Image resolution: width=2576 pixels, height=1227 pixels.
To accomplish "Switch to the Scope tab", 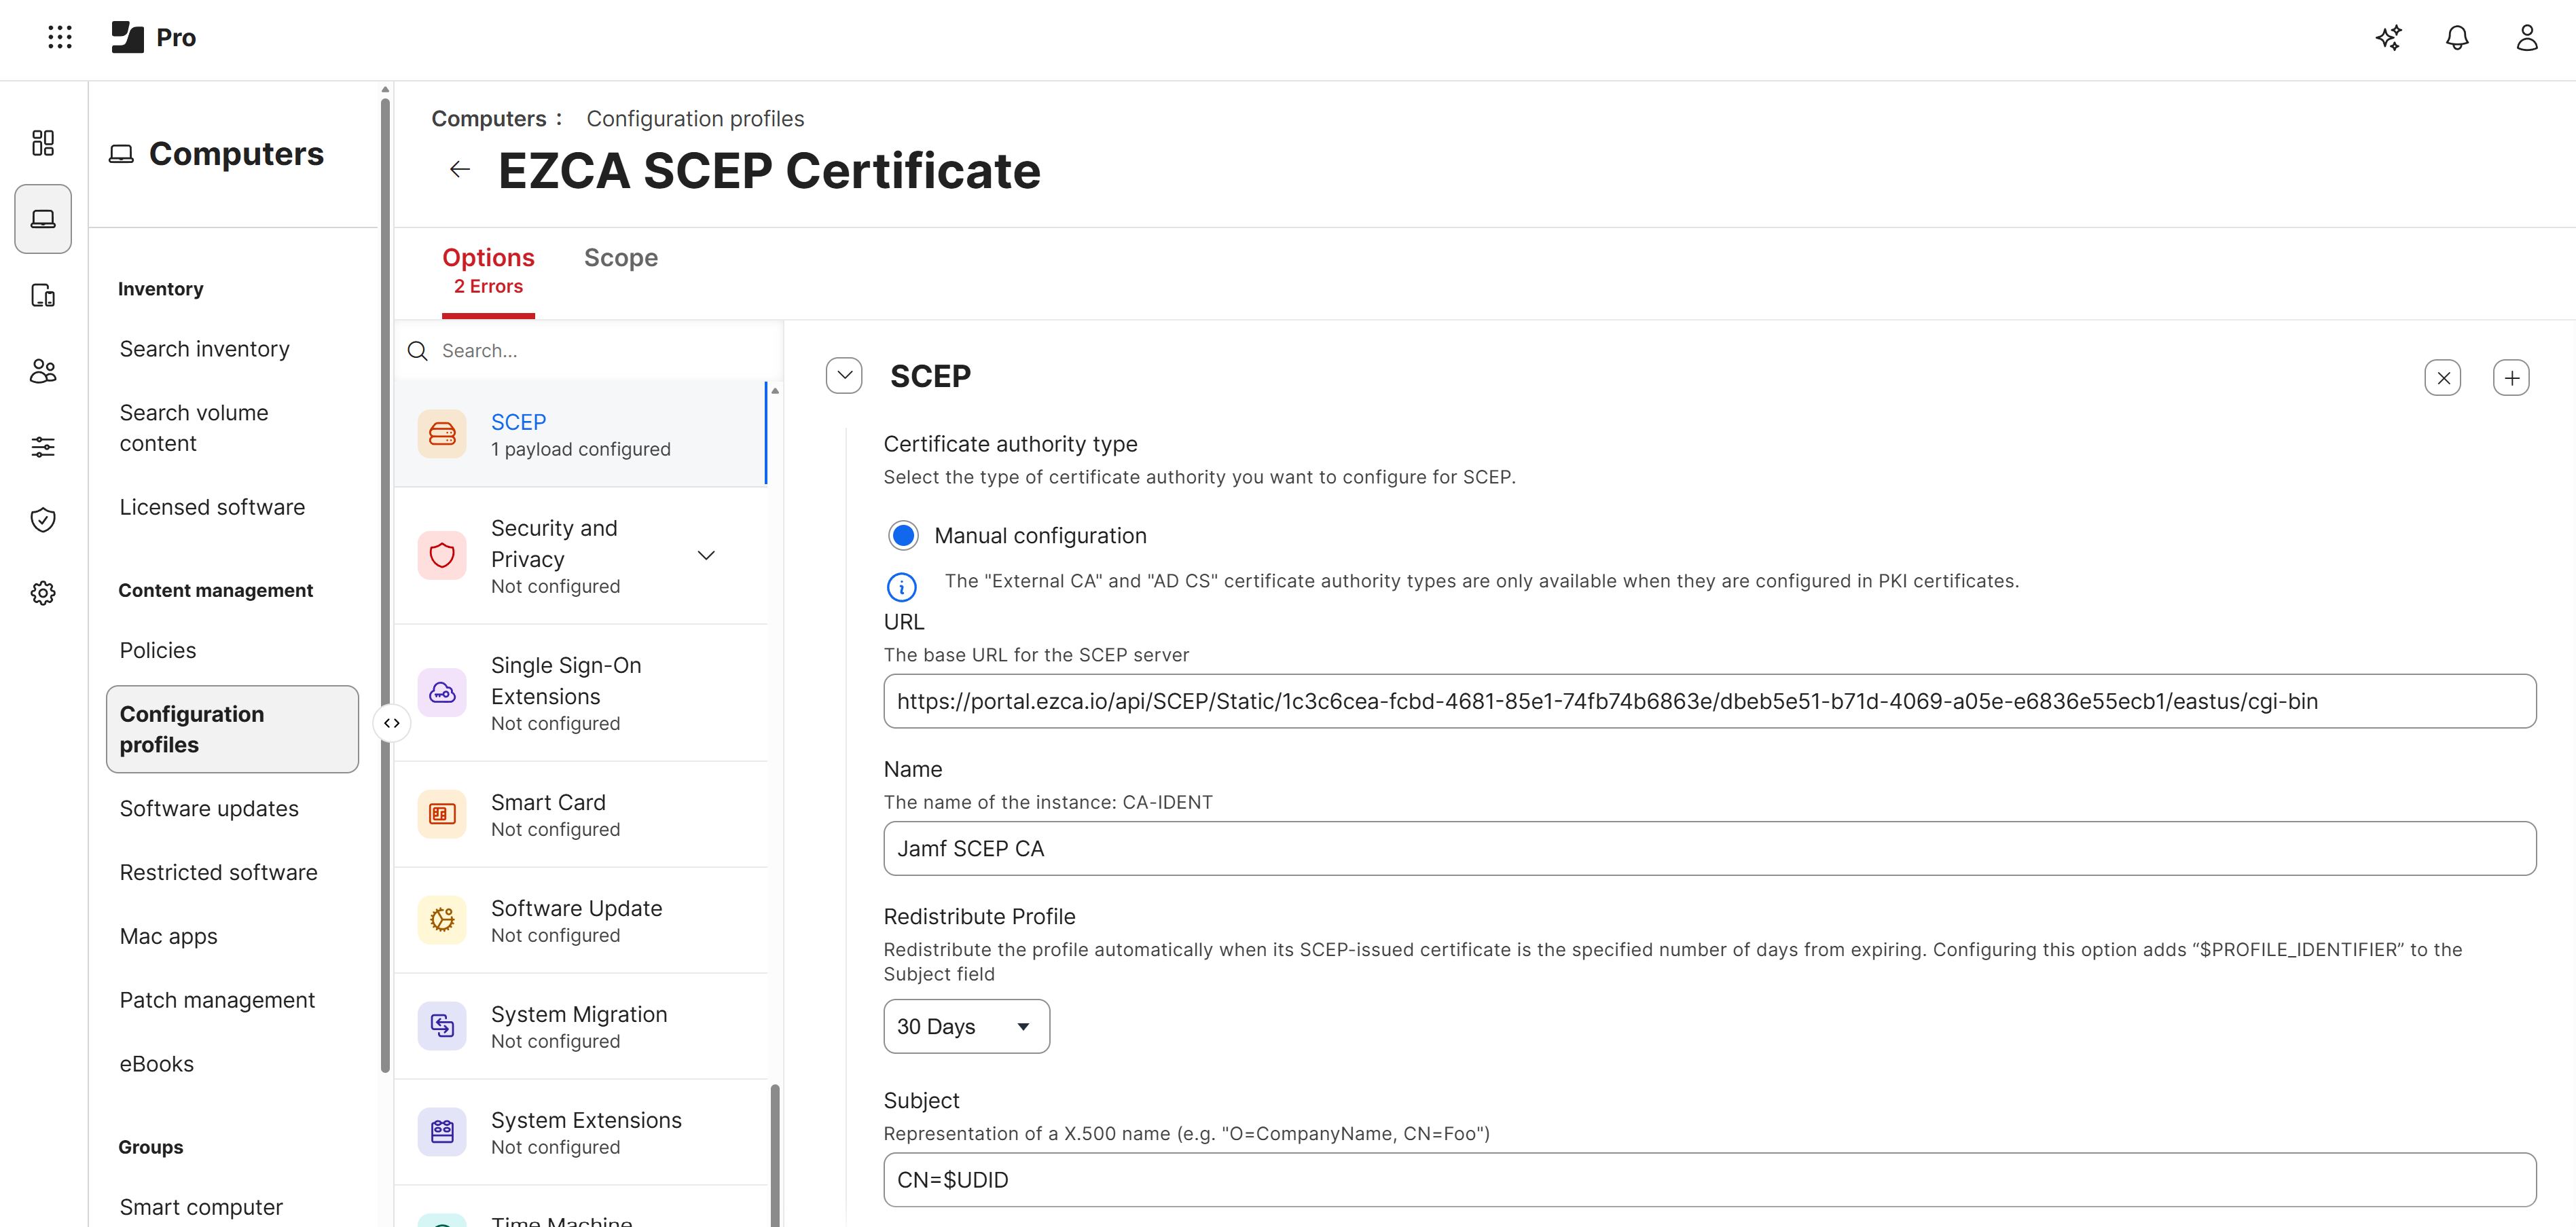I will 620,257.
